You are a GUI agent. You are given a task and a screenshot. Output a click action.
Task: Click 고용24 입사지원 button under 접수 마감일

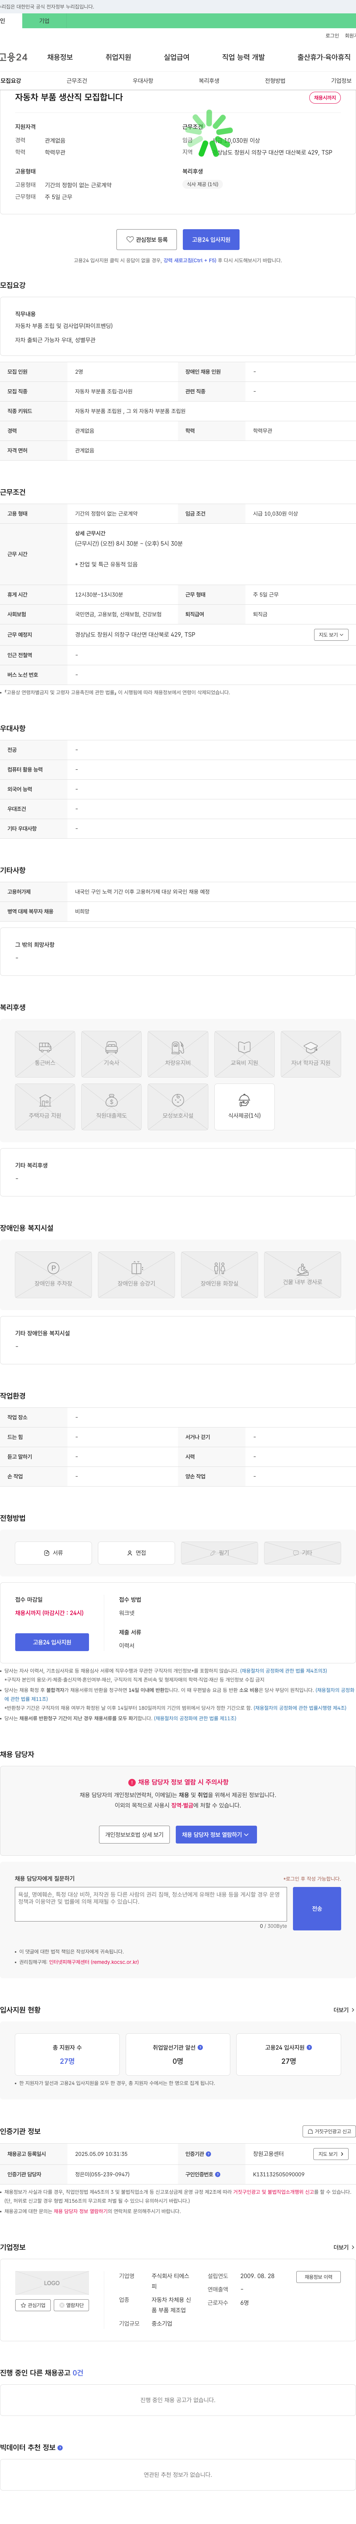(52, 1642)
